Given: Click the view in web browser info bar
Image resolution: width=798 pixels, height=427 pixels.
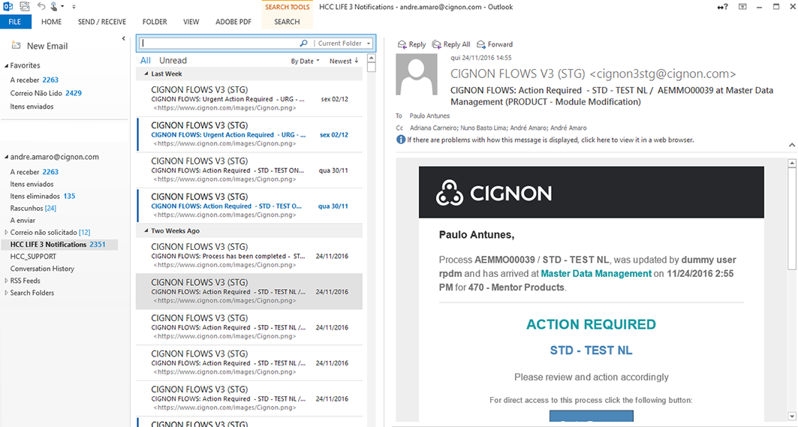Looking at the screenshot, I should point(551,140).
